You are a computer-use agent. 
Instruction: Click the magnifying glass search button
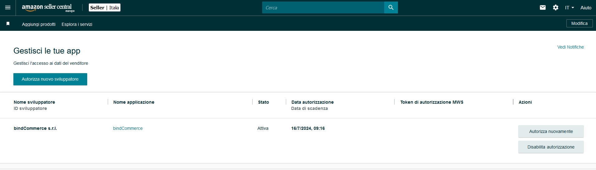[x=391, y=7]
